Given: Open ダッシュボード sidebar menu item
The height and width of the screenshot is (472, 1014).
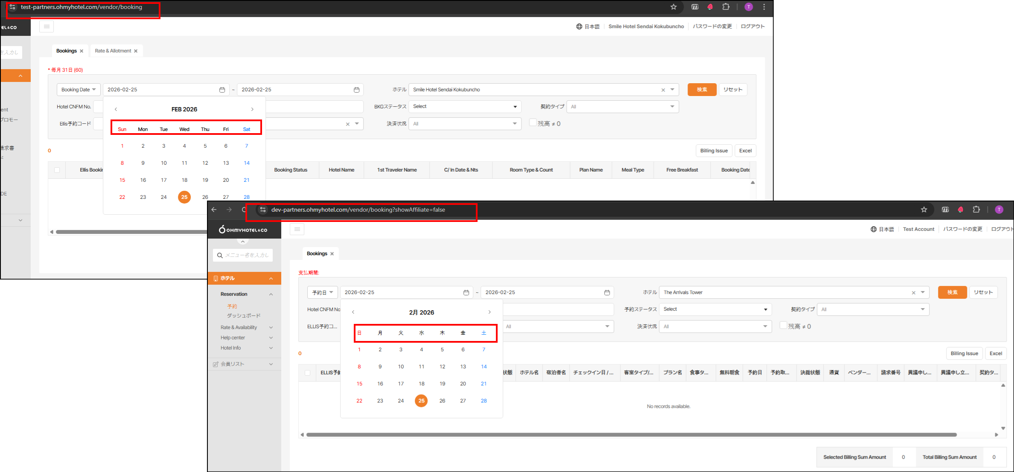Looking at the screenshot, I should click(x=243, y=316).
